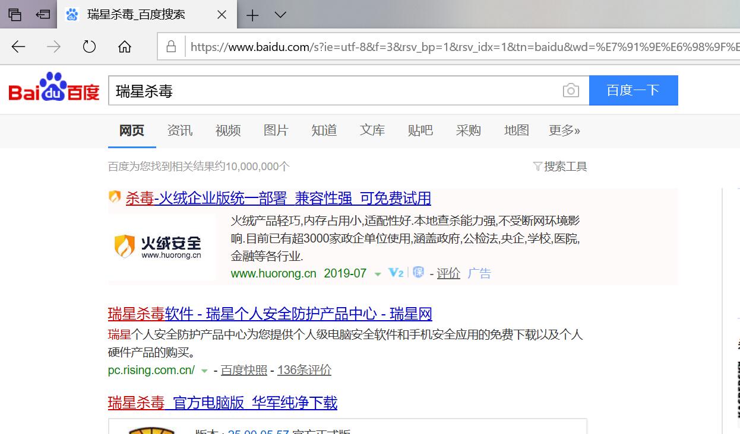Open the www.huorong.cn green URL

pos(274,273)
